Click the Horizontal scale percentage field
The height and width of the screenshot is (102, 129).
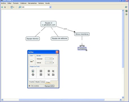(x=49, y=59)
